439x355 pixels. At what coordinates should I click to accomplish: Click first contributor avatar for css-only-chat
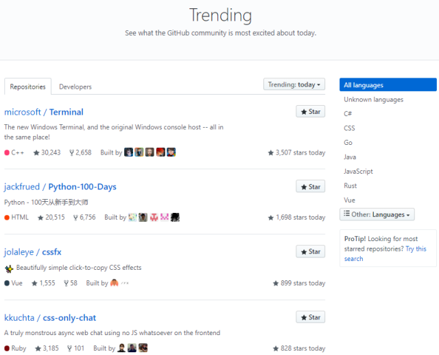pos(121,348)
